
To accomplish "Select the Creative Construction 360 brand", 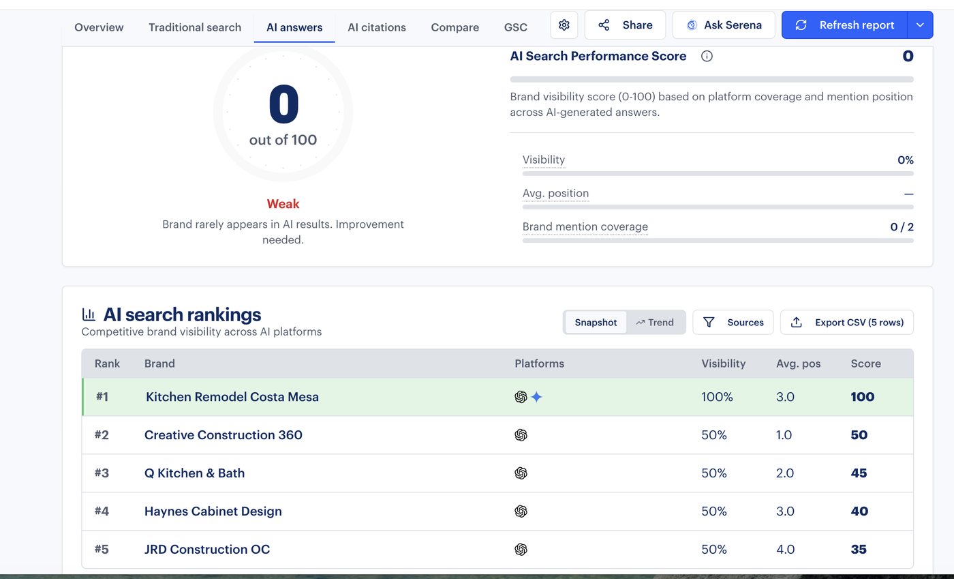I will 224,435.
